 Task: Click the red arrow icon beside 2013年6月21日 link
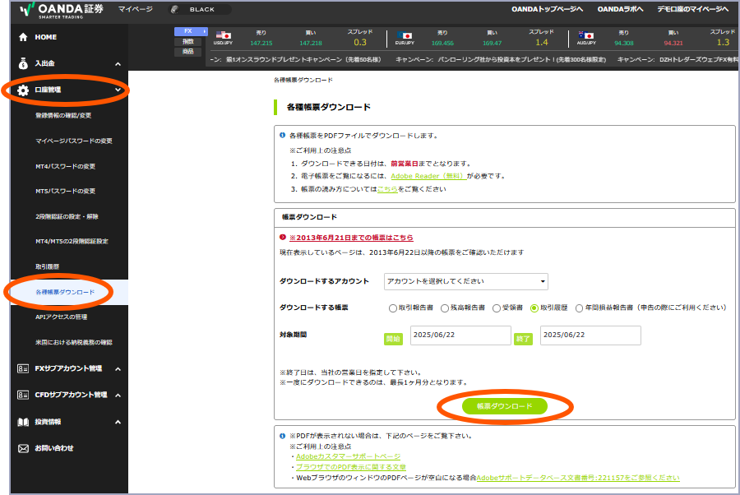pyautogui.click(x=283, y=238)
